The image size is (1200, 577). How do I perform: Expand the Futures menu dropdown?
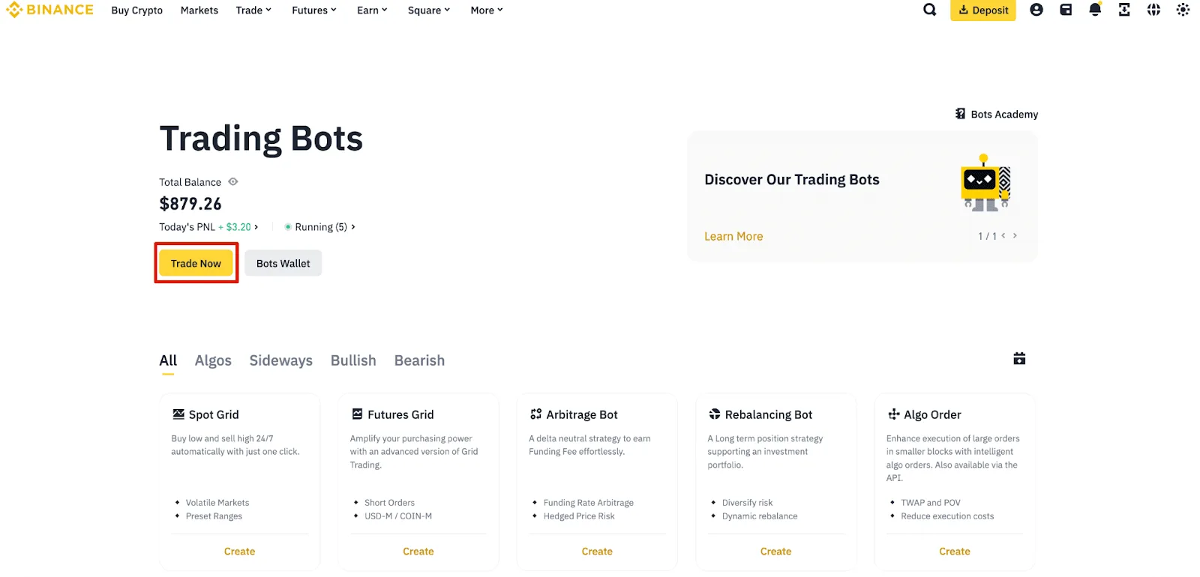click(314, 10)
